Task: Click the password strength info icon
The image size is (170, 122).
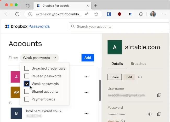Action: [x=123, y=121]
